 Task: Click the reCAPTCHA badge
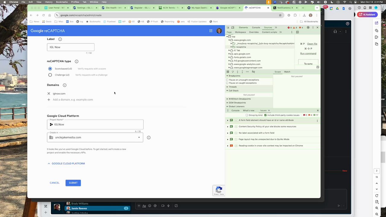[219, 190]
